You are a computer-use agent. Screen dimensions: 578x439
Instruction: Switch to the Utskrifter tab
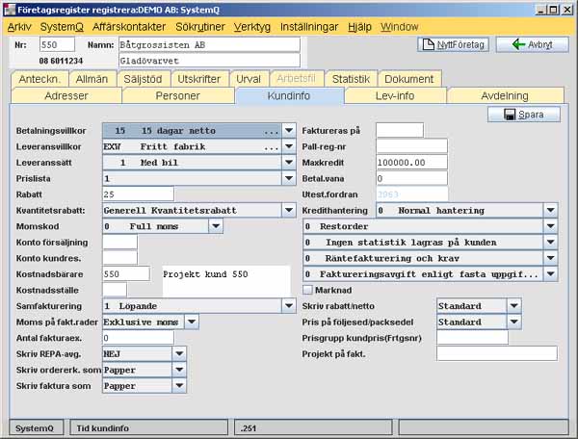(x=199, y=79)
